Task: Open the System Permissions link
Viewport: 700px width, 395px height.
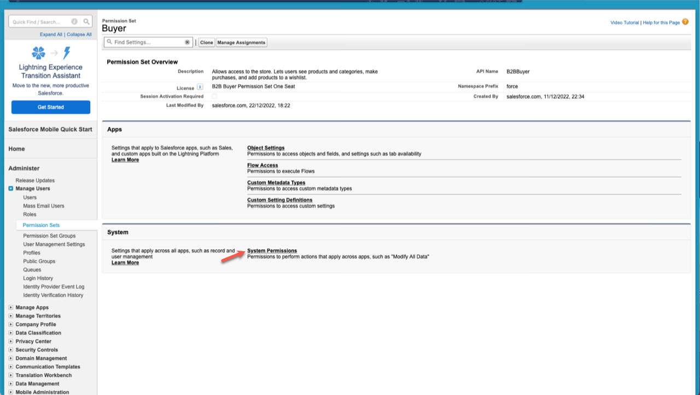Action: pyautogui.click(x=272, y=251)
